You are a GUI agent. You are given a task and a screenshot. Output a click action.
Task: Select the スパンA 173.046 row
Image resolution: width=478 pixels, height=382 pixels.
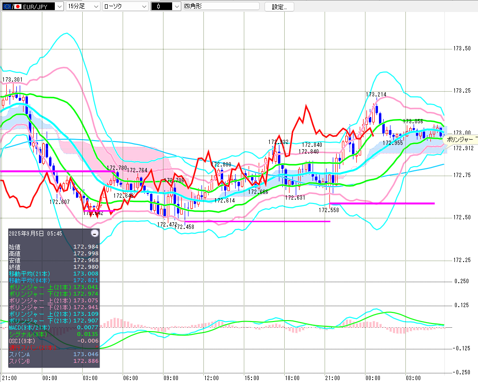pos(54,354)
